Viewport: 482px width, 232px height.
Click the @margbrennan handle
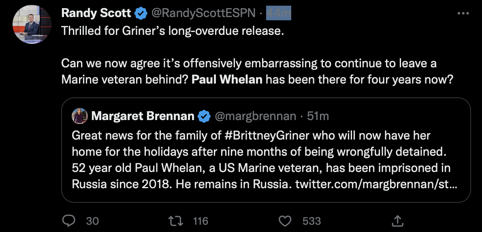pos(255,116)
